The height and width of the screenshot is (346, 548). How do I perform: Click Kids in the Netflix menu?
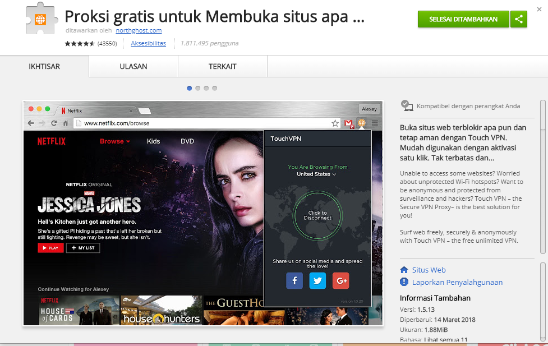[154, 141]
